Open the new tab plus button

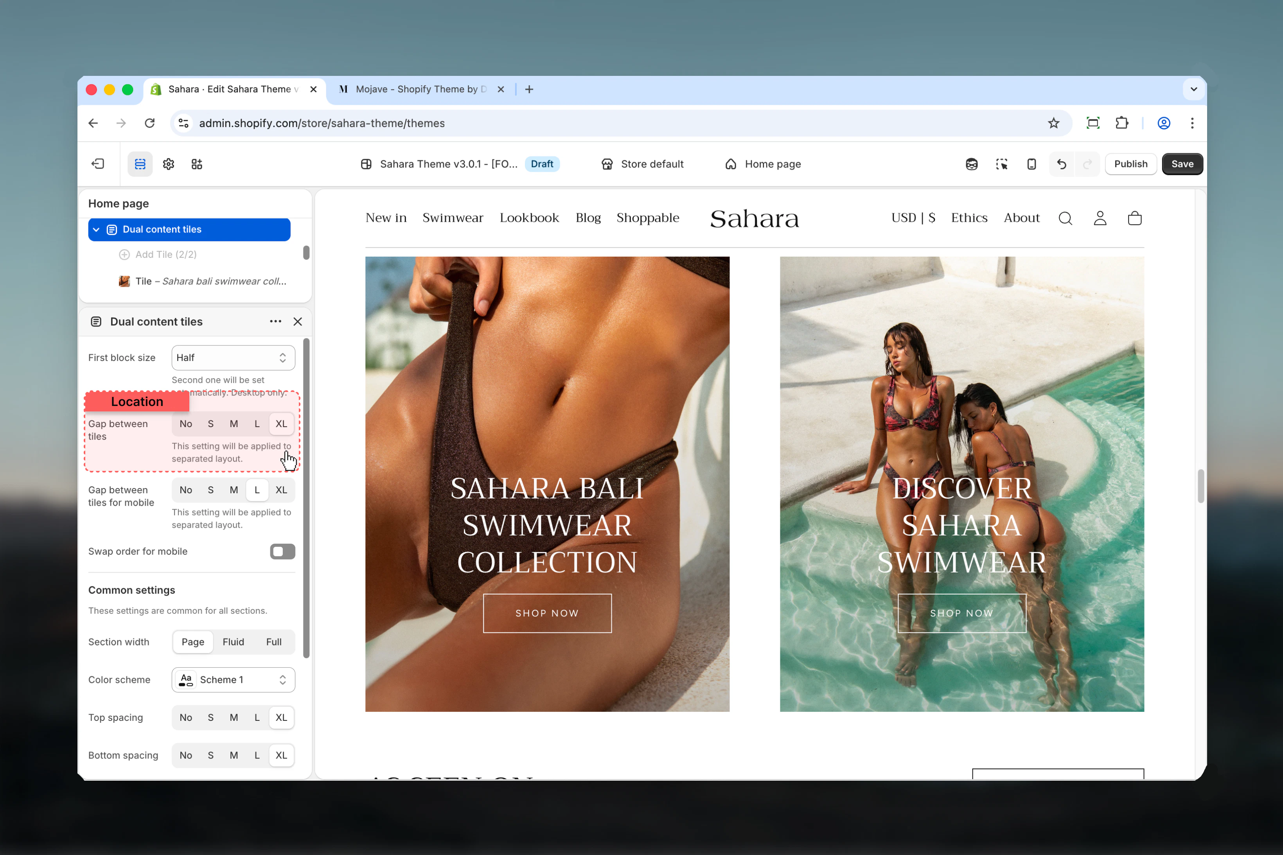(x=529, y=90)
